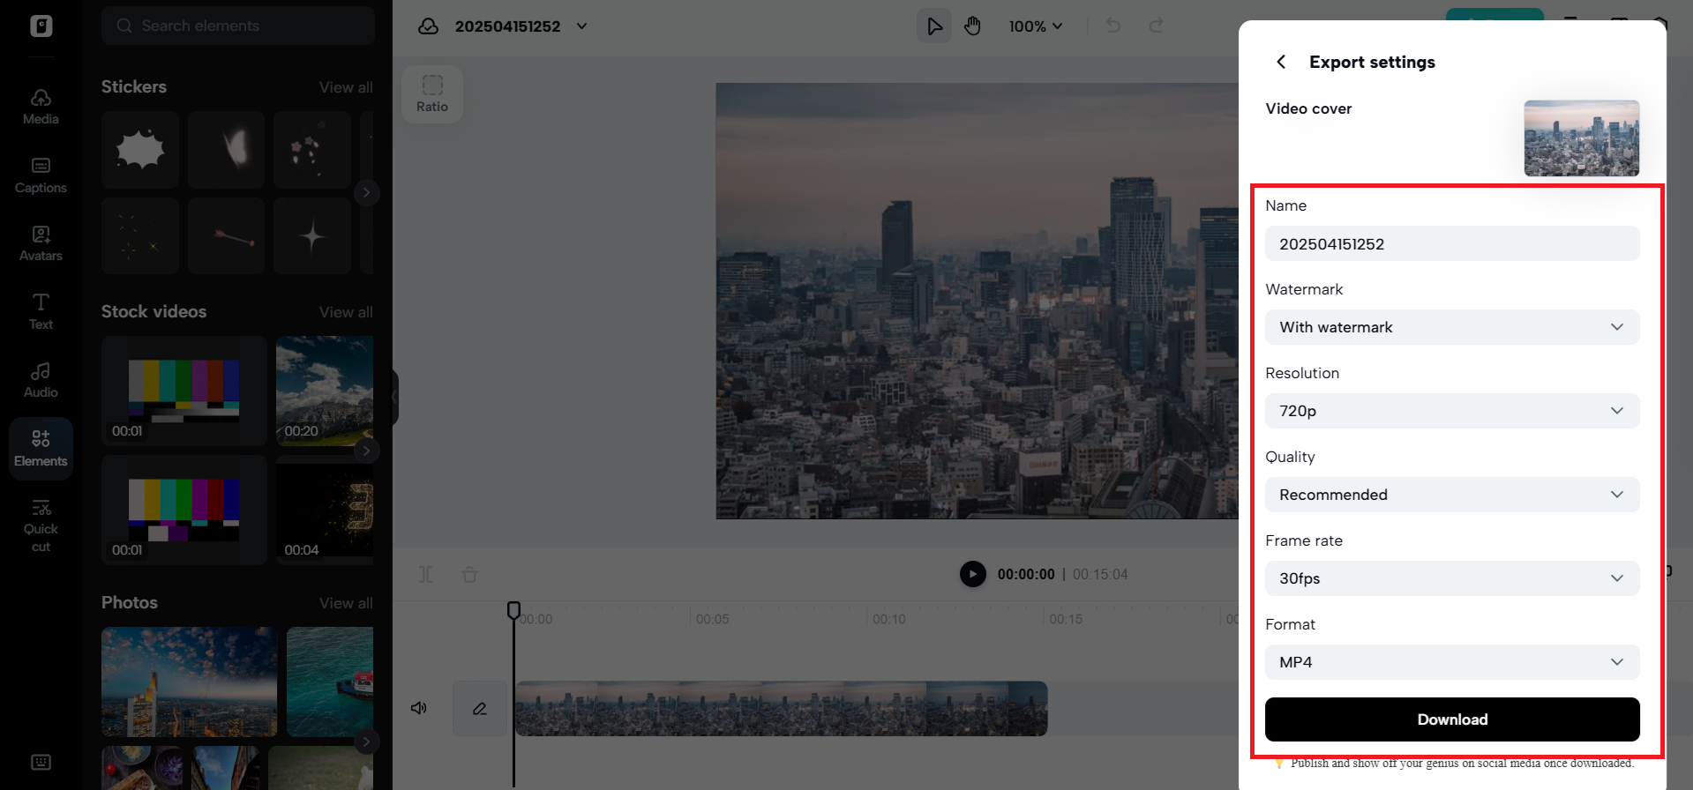1693x790 pixels.
Task: Click the split clip icon
Action: click(x=426, y=575)
